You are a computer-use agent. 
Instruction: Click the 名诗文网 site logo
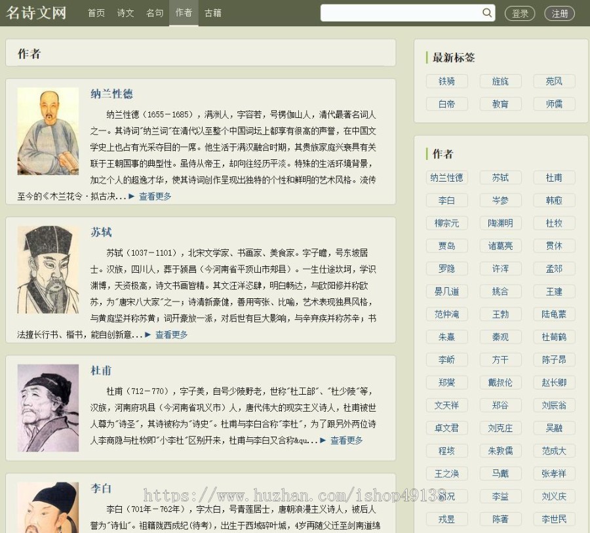coord(36,13)
